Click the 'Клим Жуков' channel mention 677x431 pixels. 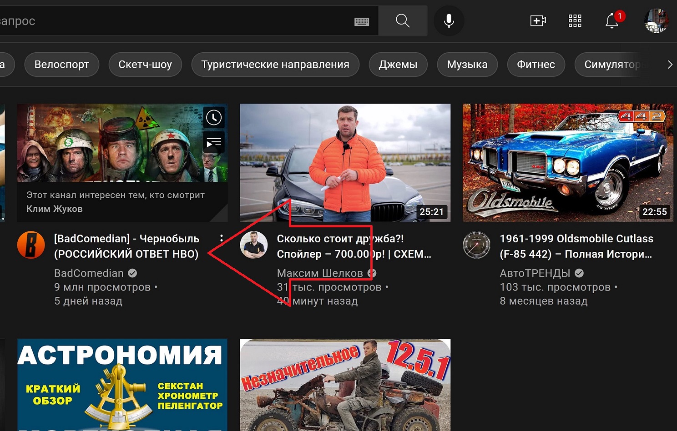[x=55, y=209]
